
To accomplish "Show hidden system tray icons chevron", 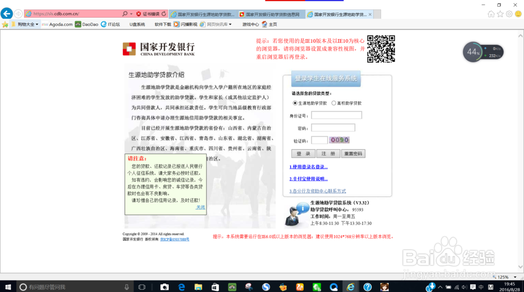I will tap(440, 287).
